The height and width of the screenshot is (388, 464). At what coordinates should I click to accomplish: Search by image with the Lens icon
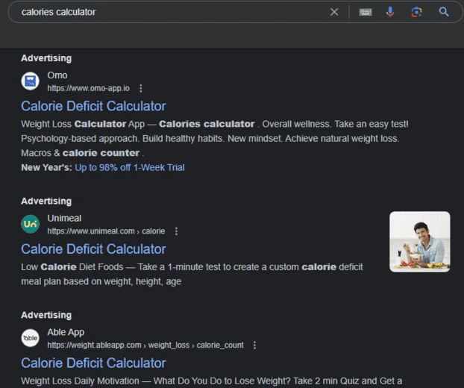(416, 12)
